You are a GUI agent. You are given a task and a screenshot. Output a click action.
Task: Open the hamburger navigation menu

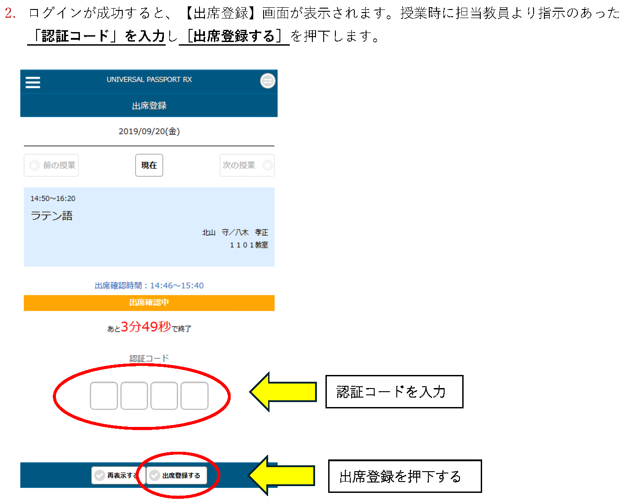coord(32,82)
